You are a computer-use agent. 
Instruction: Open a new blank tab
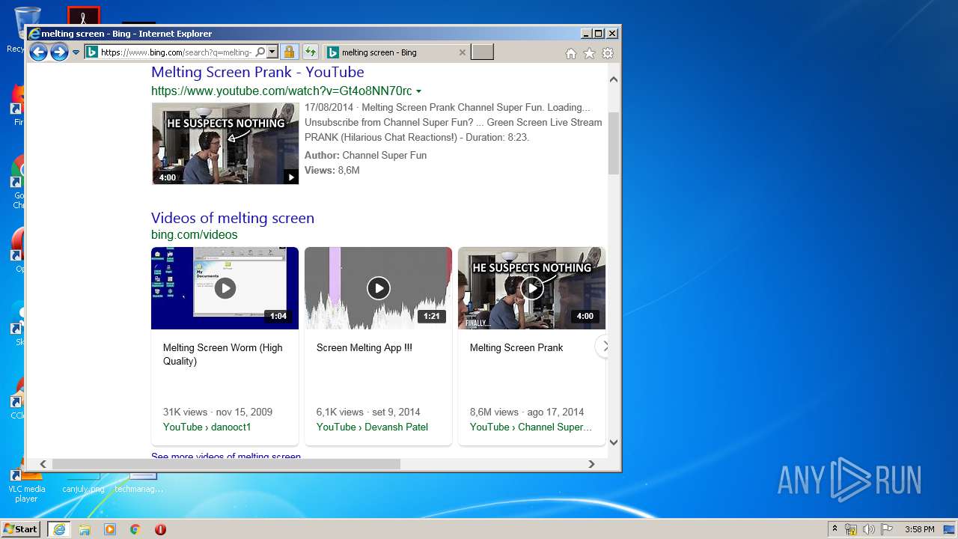coord(482,52)
